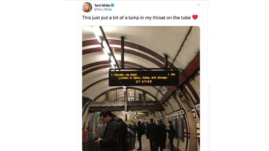
Task: Expand the tweet options chevron
Action: pos(198,5)
